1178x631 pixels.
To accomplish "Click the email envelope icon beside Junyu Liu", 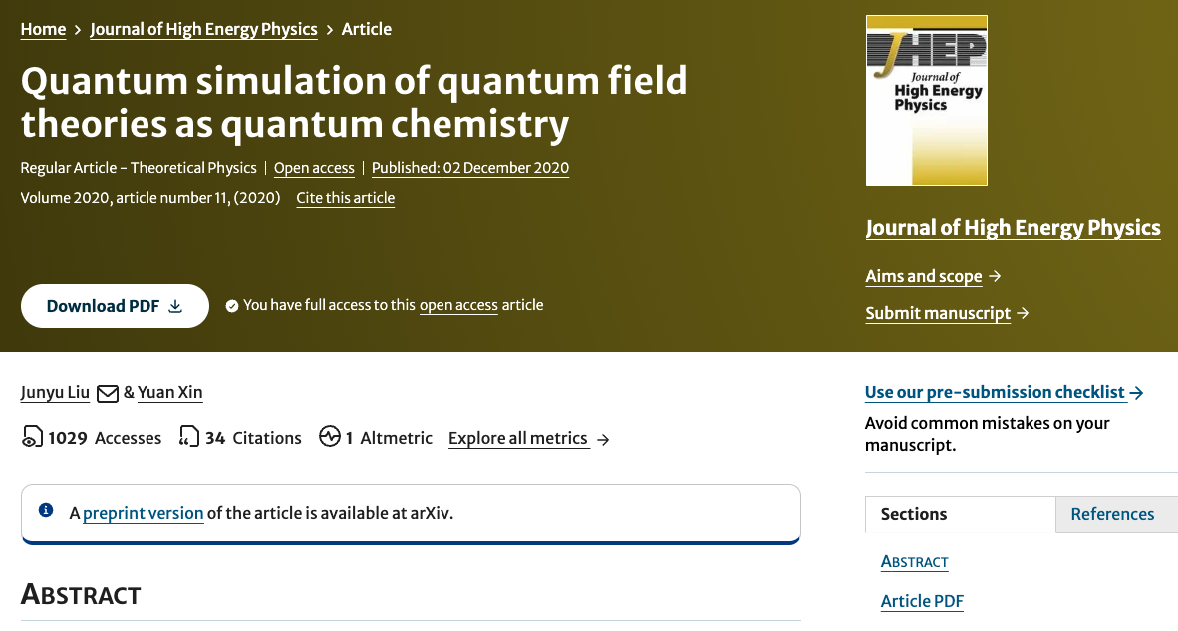I will (108, 393).
